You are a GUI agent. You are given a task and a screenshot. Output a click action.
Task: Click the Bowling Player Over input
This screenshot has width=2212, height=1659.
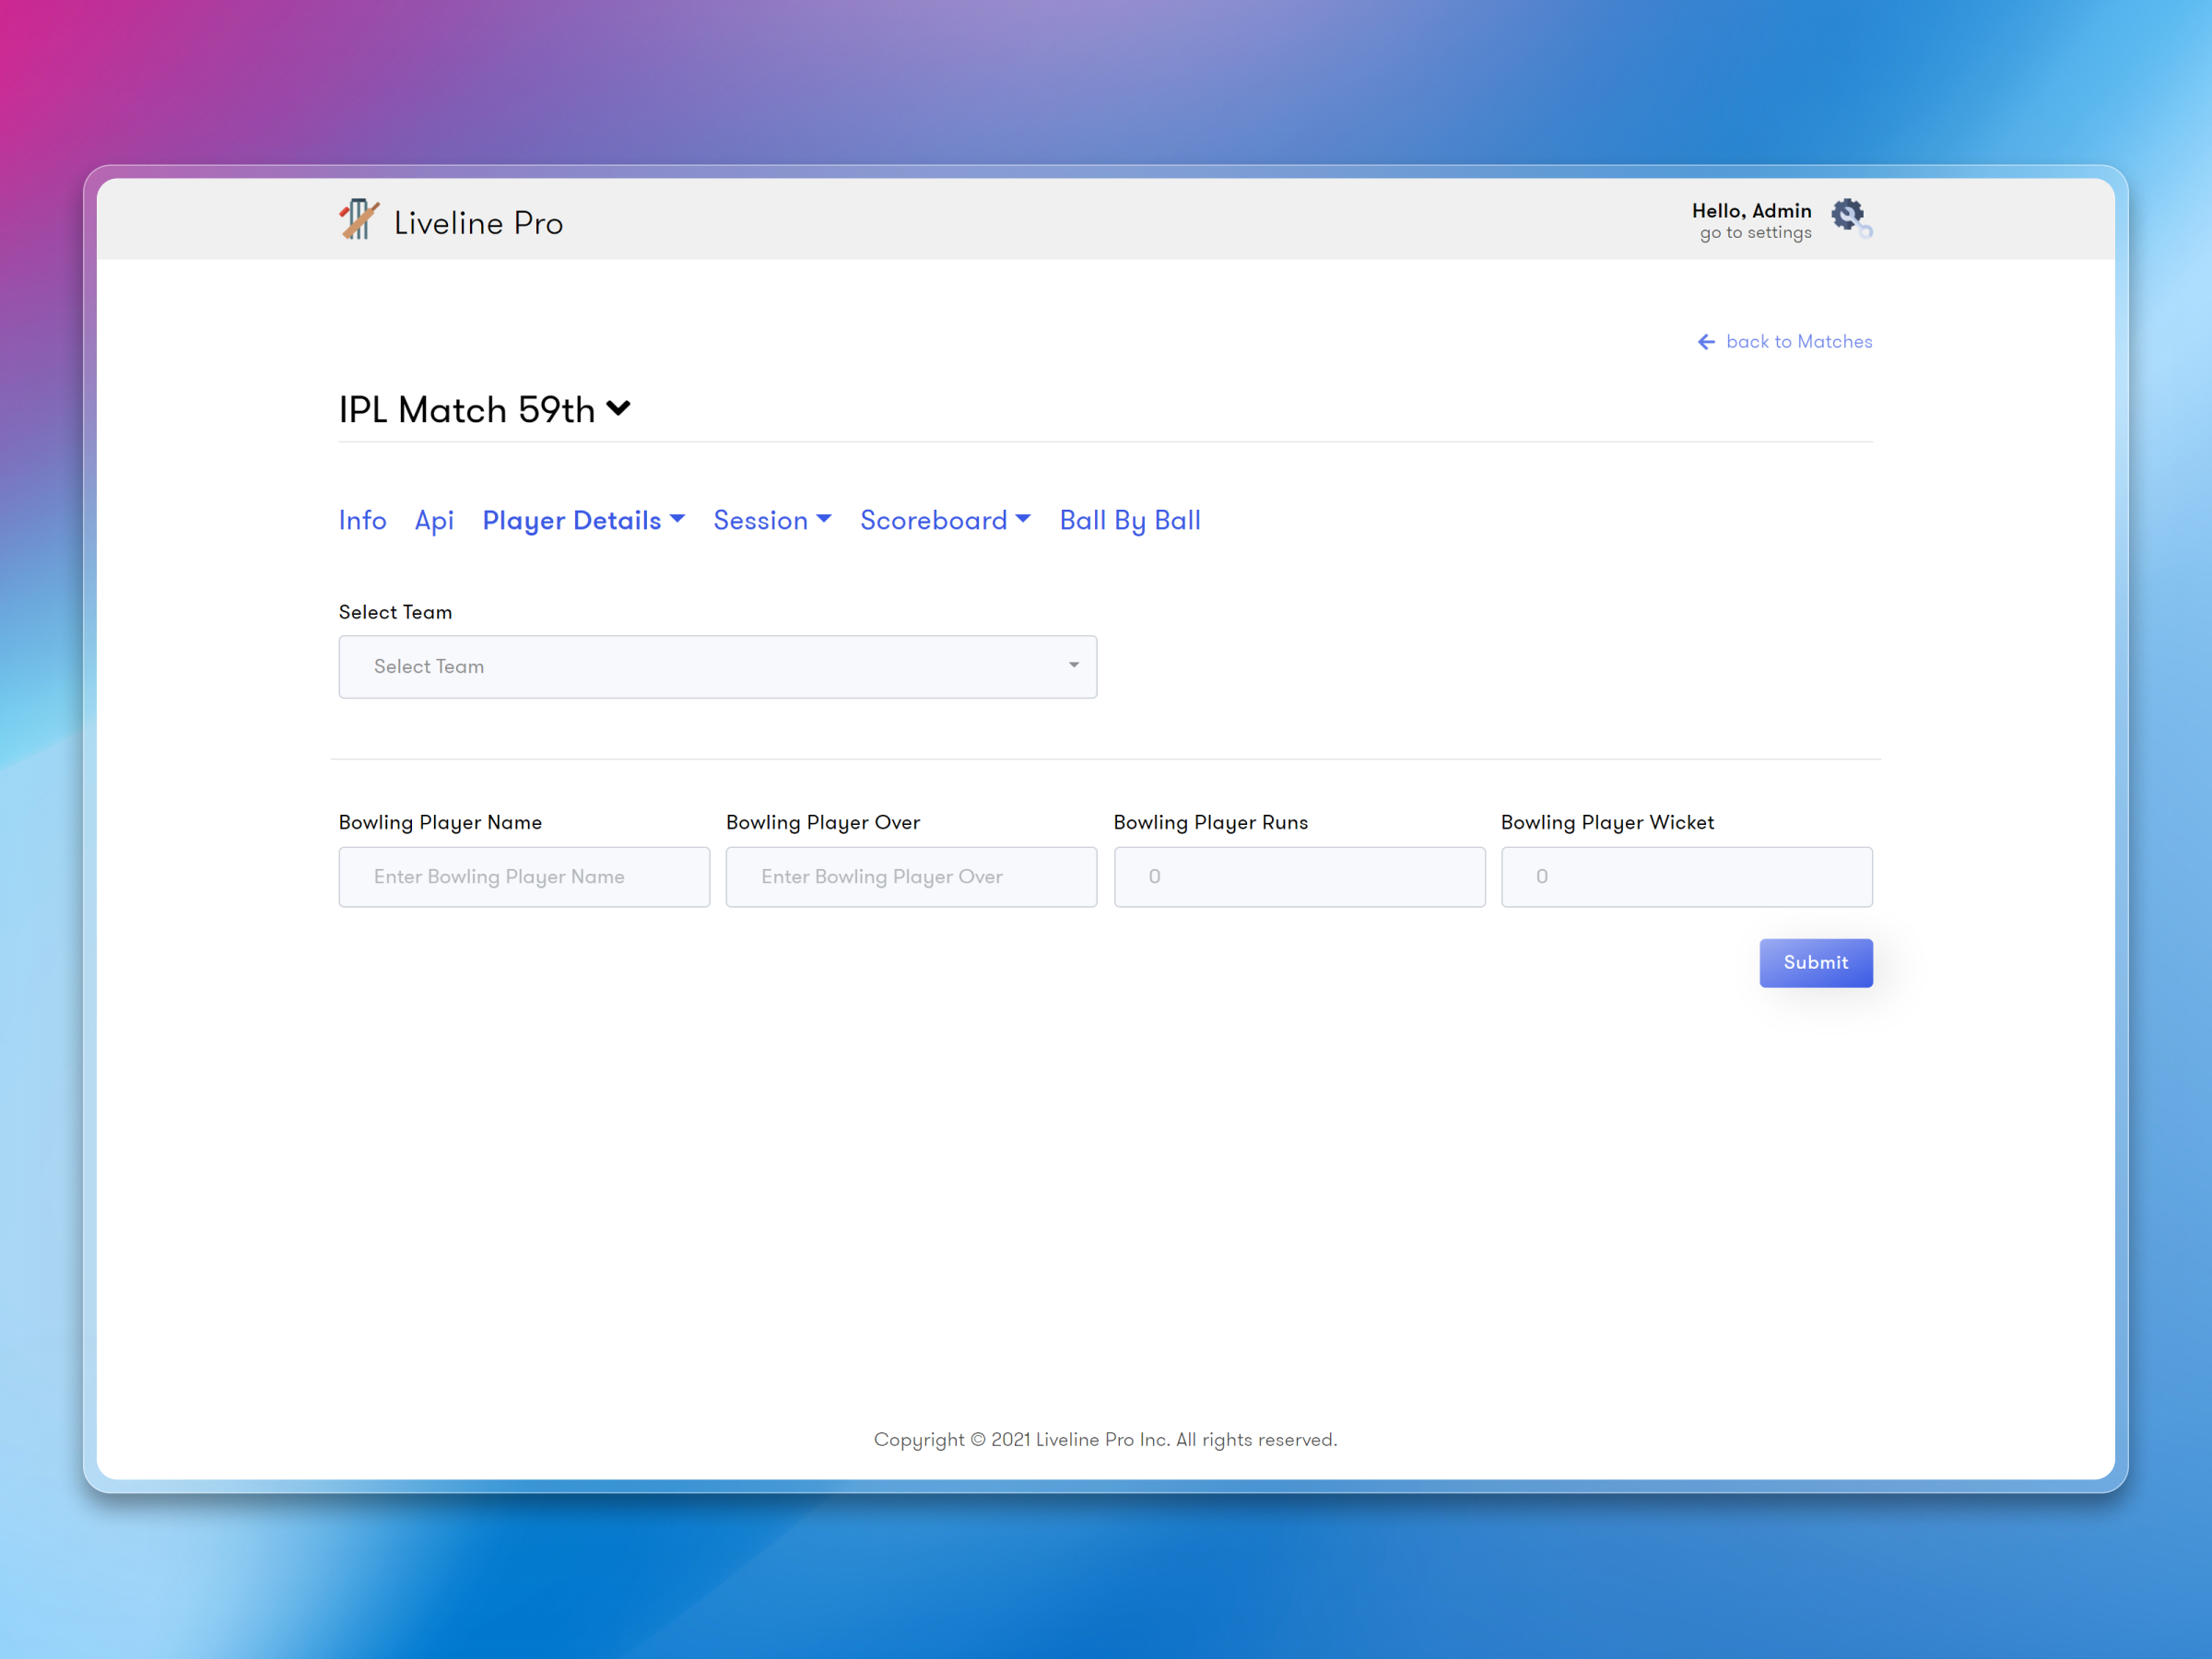[x=911, y=876]
